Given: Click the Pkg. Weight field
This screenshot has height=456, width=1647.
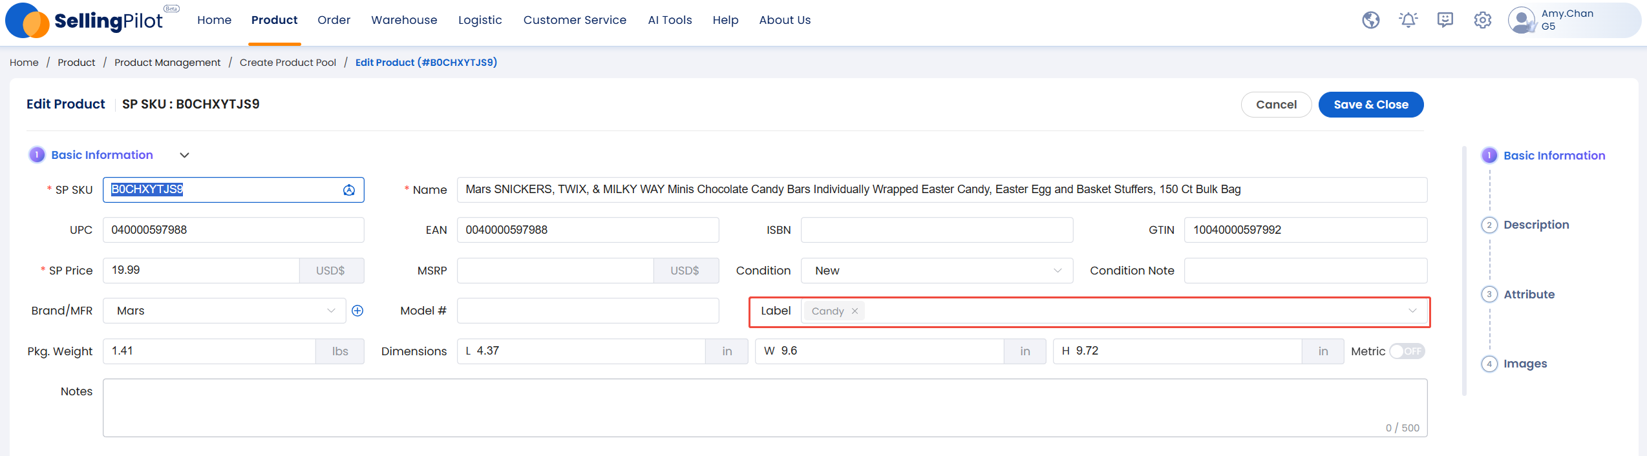Looking at the screenshot, I should [209, 351].
